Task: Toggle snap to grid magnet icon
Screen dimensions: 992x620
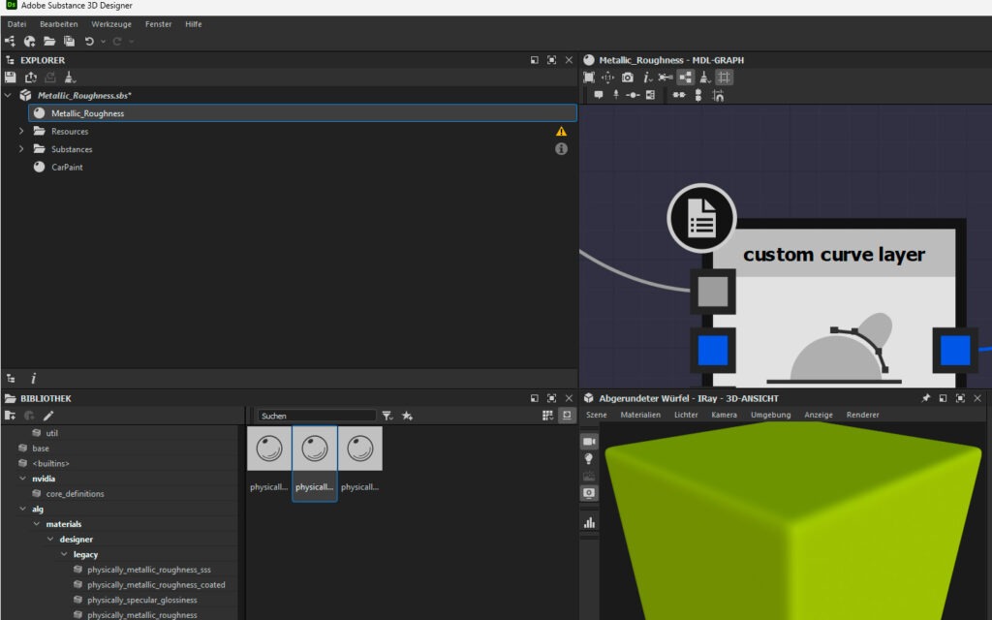Action: click(718, 96)
